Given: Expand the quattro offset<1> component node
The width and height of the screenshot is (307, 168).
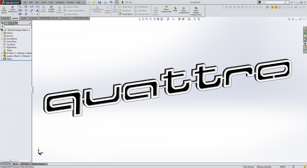Looking at the screenshot, I should pos(2,56).
